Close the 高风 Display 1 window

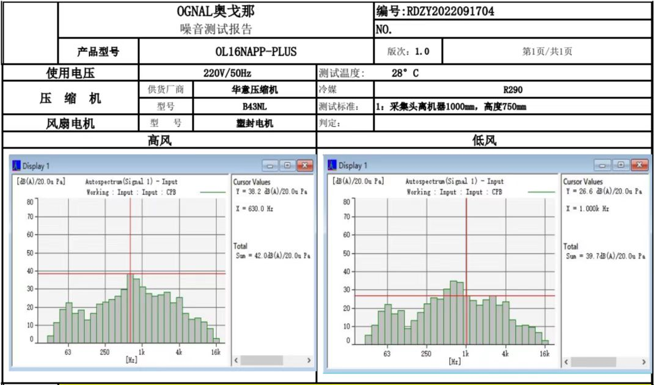click(305, 166)
